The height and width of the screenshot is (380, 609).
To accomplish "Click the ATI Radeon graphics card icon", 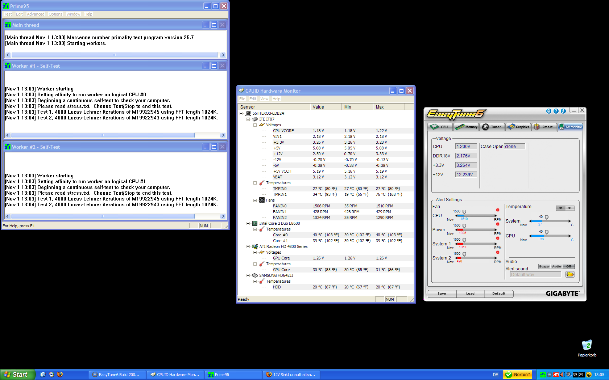I will (255, 246).
